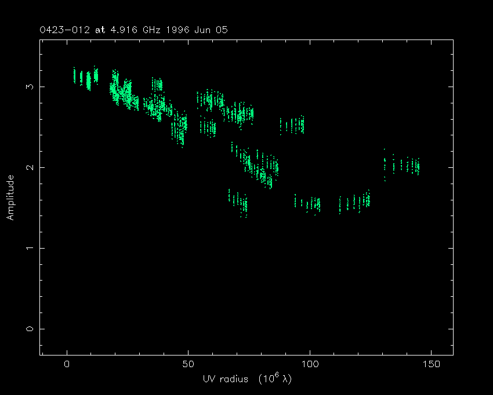Click the low-amplitude cluster near UV radius 100

point(308,203)
